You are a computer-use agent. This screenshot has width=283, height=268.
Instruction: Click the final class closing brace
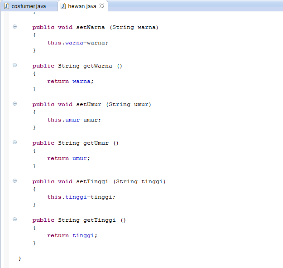click(x=20, y=258)
